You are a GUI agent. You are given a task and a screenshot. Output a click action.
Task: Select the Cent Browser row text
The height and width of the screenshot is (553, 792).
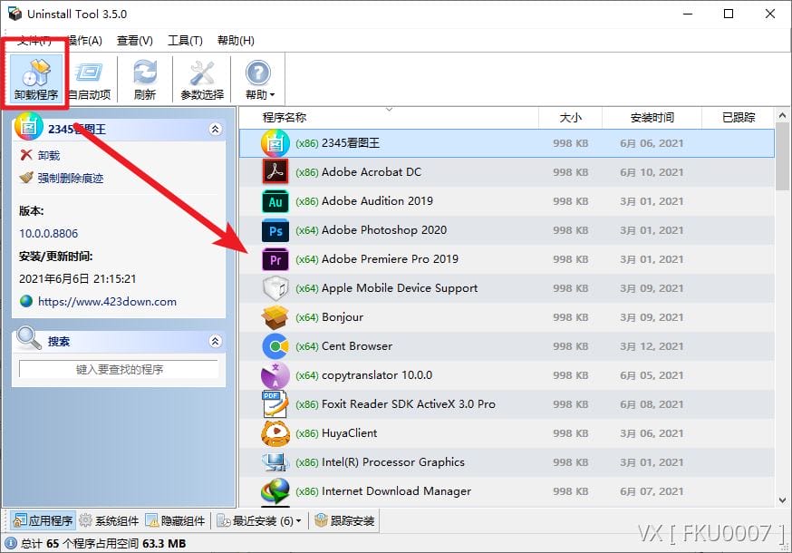[357, 346]
